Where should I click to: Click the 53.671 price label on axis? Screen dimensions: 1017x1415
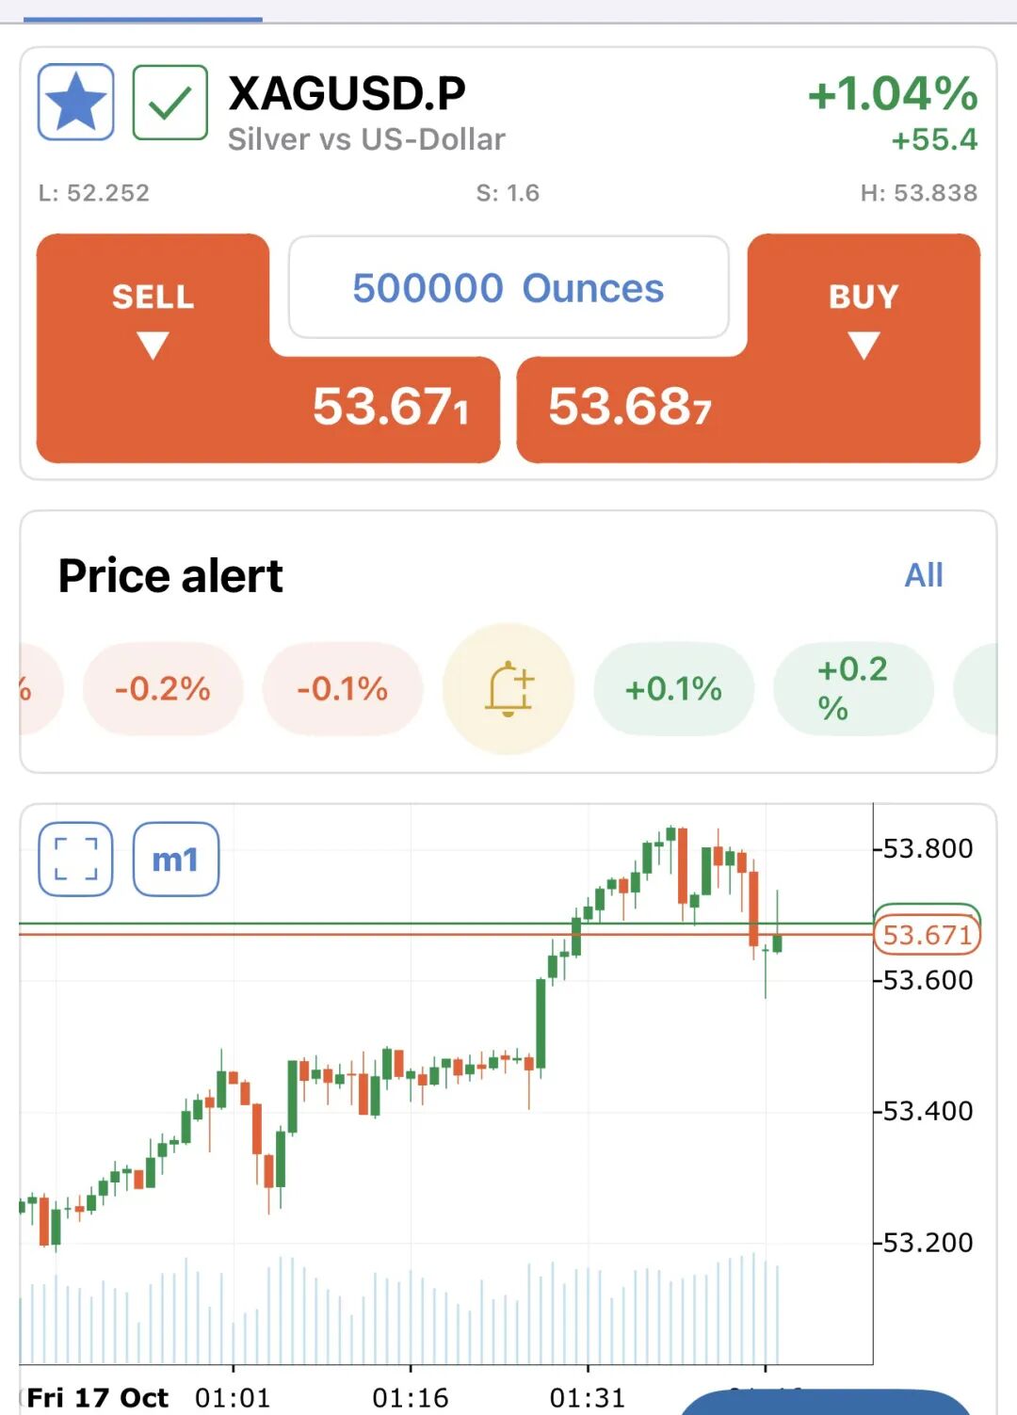[927, 935]
